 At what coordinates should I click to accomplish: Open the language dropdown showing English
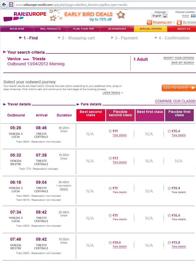click(159, 16)
